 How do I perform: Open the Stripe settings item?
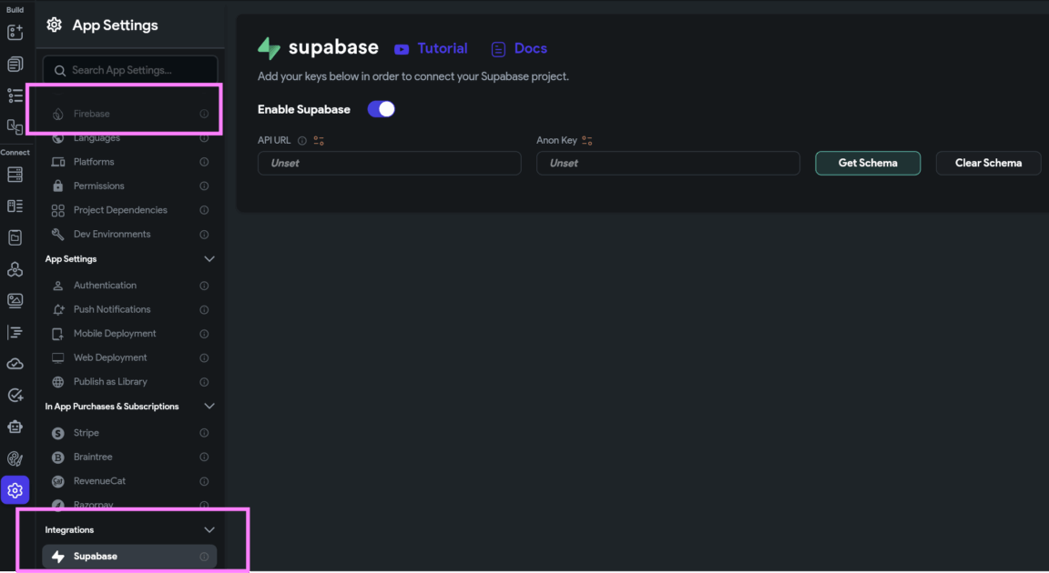point(130,433)
